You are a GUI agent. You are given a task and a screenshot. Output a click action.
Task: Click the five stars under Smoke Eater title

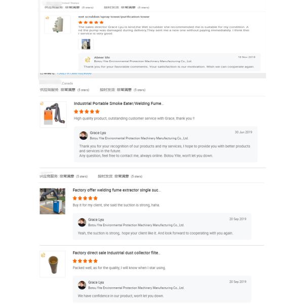(87, 111)
